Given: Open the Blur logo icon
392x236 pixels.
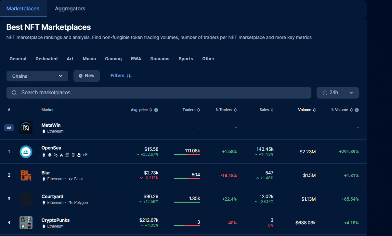Looking at the screenshot, I should coord(26,175).
